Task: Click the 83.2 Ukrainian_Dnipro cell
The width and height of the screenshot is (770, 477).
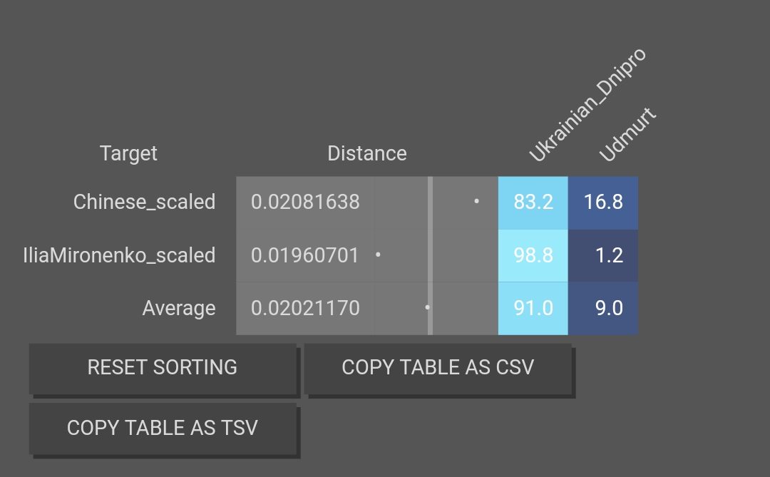Action: [533, 202]
